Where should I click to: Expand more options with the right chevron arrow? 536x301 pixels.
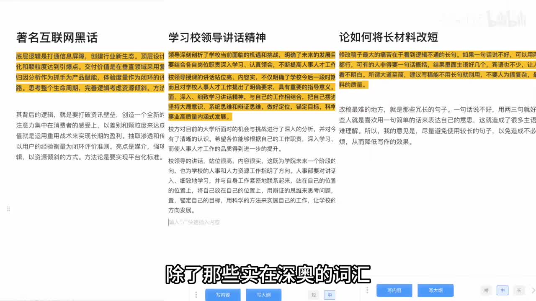coord(533,290)
